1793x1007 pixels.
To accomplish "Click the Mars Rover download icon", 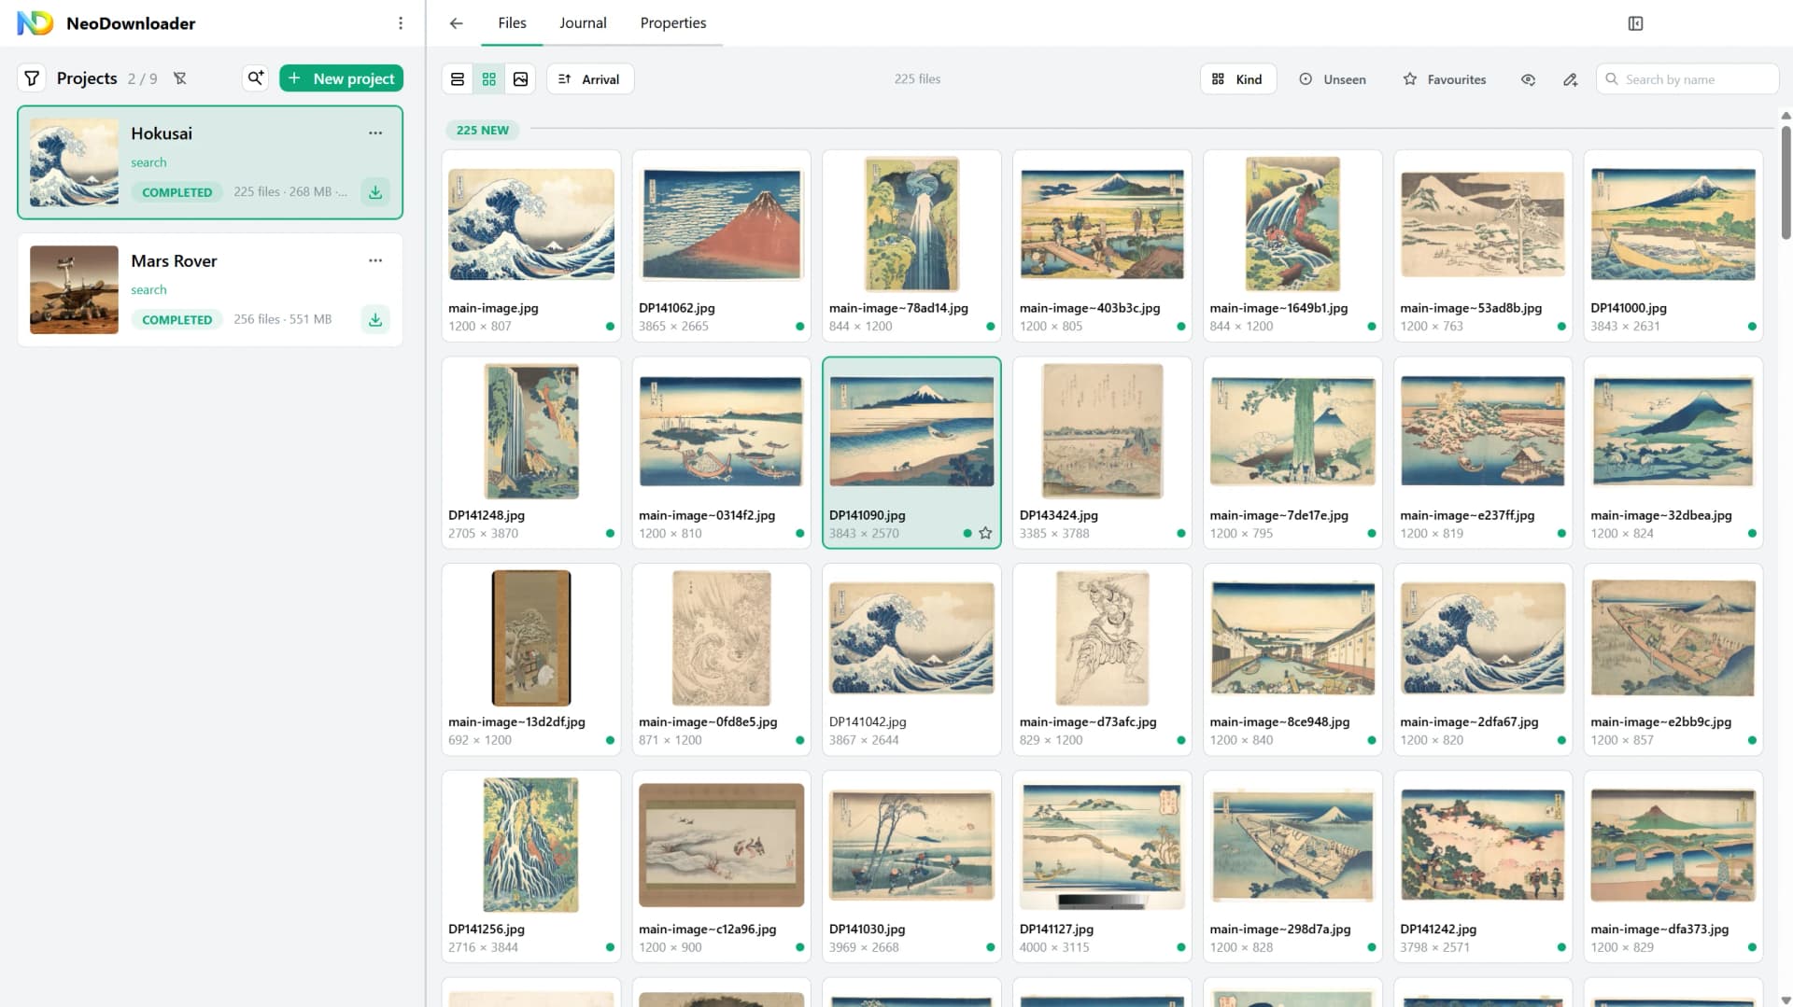I will point(375,319).
